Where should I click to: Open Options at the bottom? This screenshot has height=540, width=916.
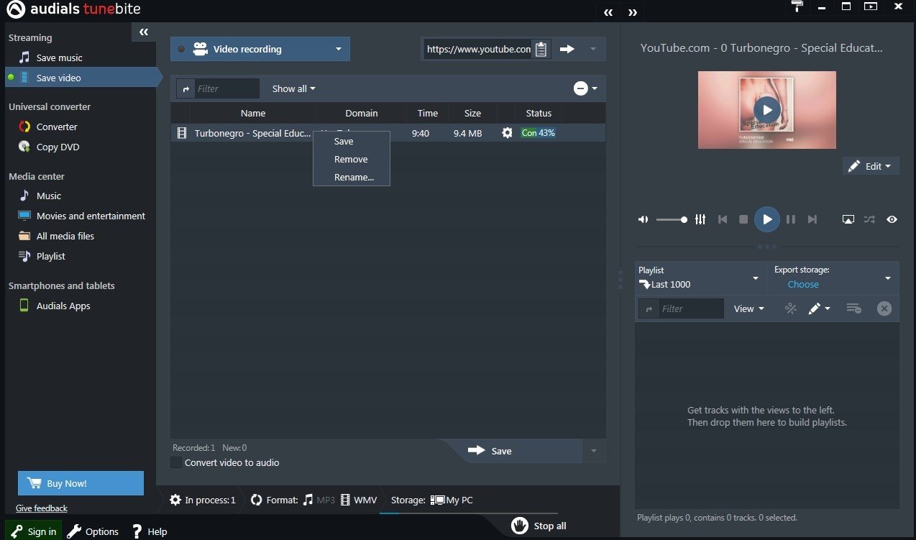click(93, 531)
